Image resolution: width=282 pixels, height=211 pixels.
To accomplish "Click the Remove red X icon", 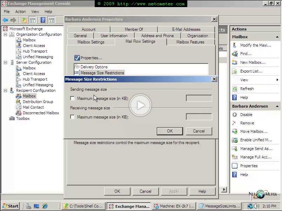I will [x=235, y=123].
